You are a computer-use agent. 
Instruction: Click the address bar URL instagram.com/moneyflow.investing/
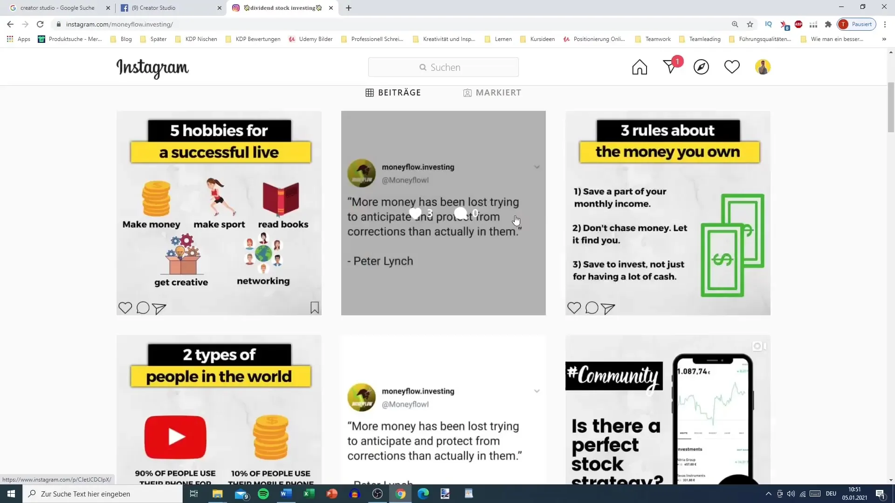click(119, 24)
